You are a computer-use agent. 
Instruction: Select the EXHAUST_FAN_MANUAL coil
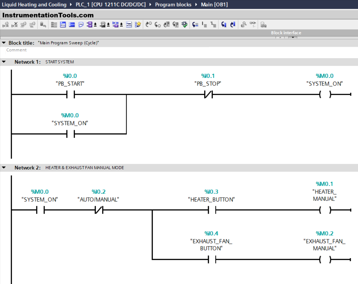coord(325,260)
